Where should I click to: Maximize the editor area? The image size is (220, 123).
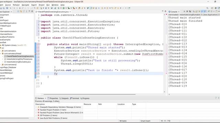point(165,11)
